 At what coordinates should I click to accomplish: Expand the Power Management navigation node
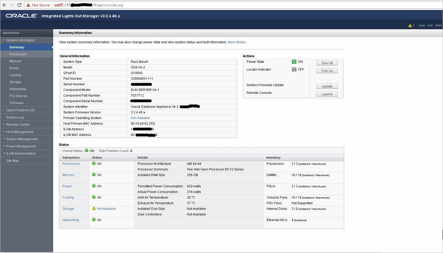point(4,146)
